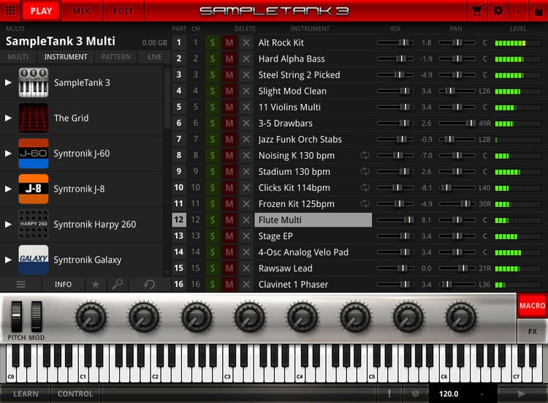Delete the Alt Rock Kit part
This screenshot has height=403, width=548.
[x=246, y=43]
